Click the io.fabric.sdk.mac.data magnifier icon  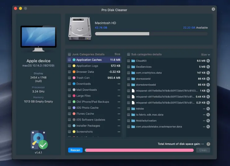tap(208, 115)
